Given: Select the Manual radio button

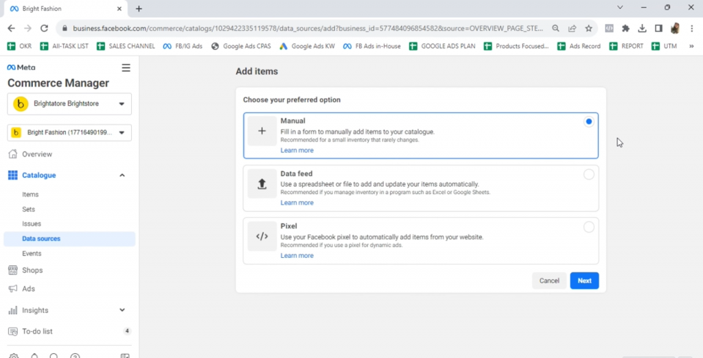Looking at the screenshot, I should (x=588, y=122).
